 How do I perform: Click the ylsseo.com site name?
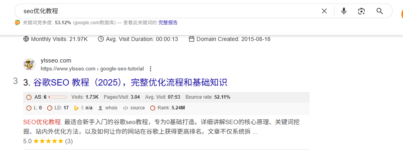(56, 60)
